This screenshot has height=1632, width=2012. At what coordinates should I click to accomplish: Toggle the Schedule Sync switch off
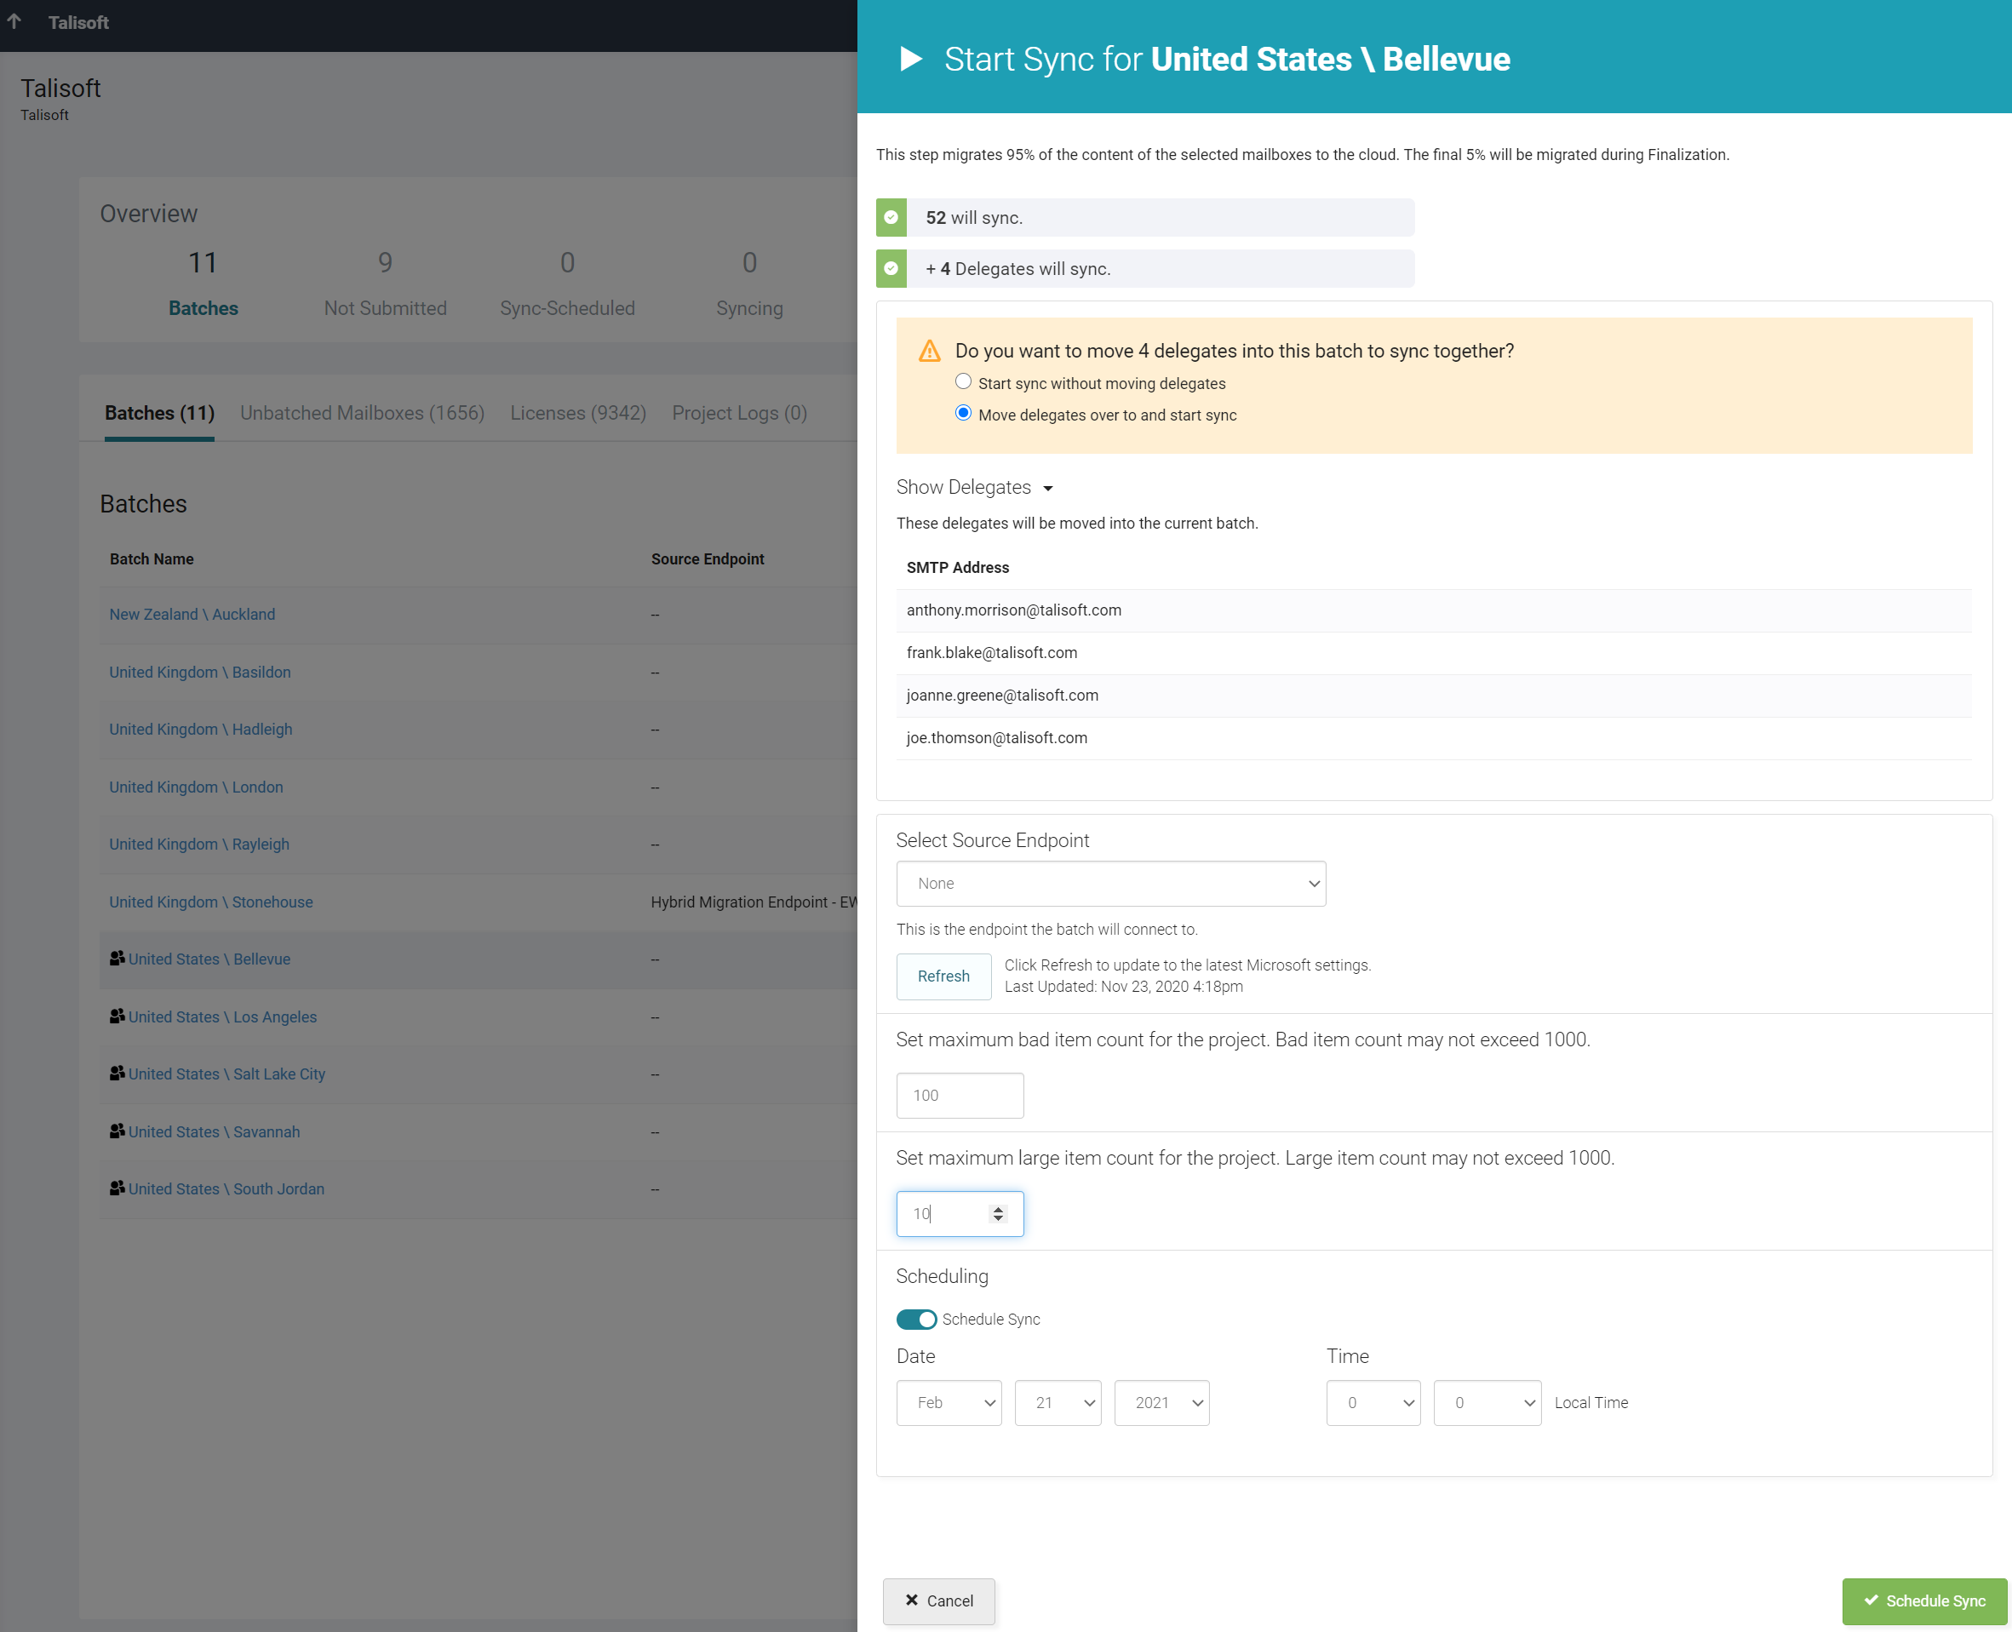pyautogui.click(x=917, y=1319)
